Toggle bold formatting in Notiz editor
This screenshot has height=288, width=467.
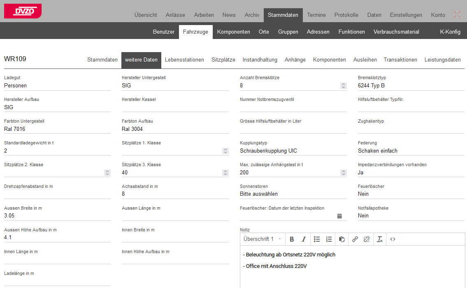292,239
